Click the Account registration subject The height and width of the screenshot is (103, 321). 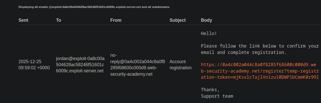click(x=180, y=65)
